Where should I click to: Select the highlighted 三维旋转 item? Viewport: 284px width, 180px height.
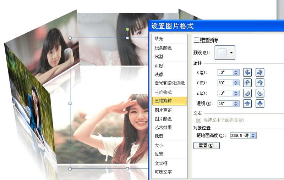(170, 101)
